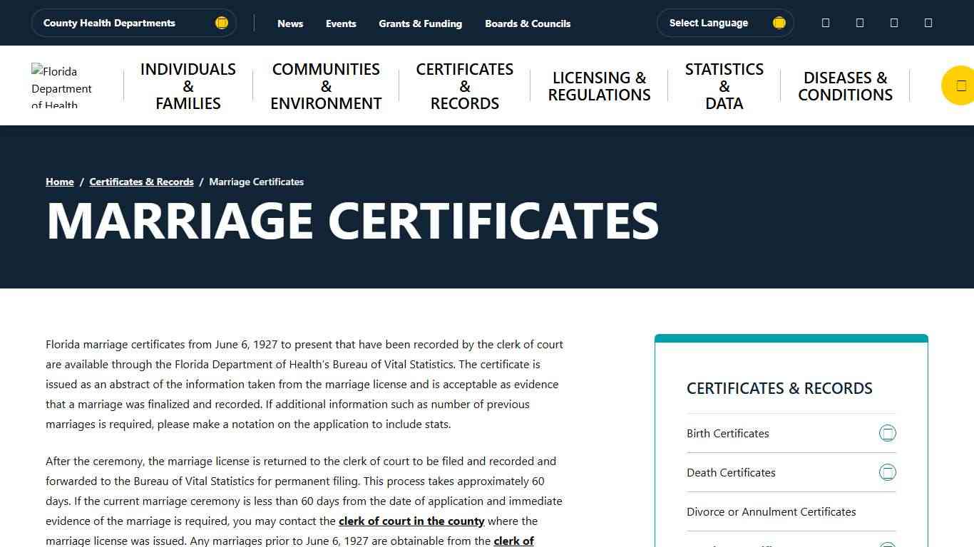Open the yellow floating search button
The width and height of the screenshot is (974, 547).
[x=959, y=85]
